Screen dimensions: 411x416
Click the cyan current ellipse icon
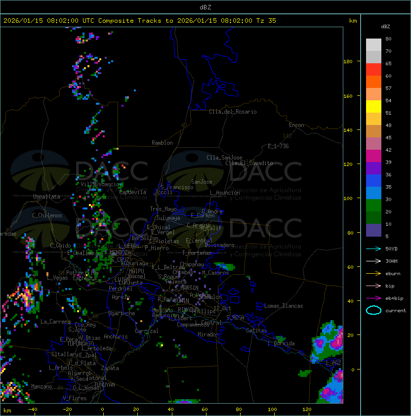pos(373,311)
